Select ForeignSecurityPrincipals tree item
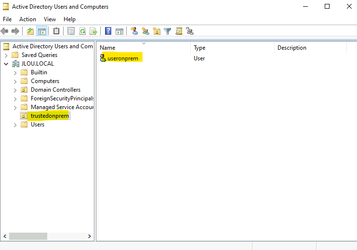This screenshot has width=357, height=250. coord(62,98)
